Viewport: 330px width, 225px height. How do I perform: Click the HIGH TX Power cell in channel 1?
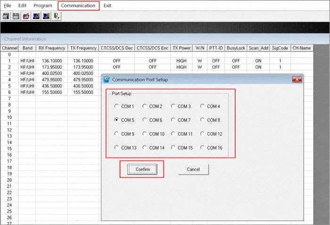click(181, 61)
